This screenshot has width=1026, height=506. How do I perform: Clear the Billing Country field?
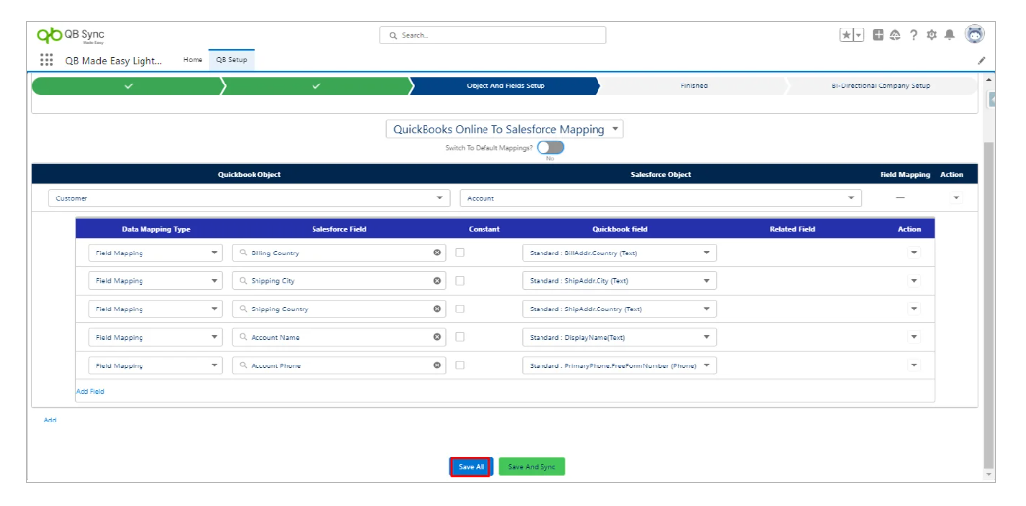pos(438,253)
